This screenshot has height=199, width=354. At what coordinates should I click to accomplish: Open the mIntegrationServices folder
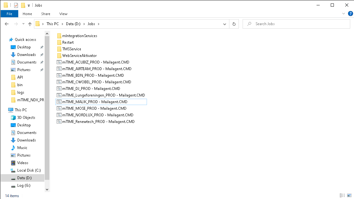click(x=80, y=36)
